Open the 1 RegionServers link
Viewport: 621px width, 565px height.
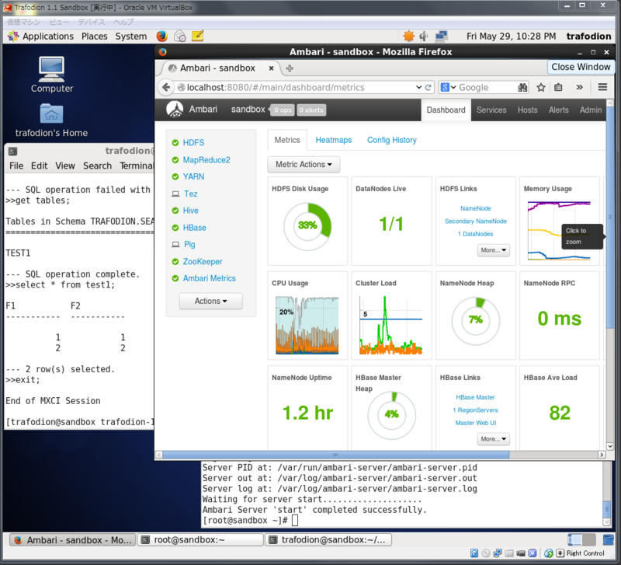click(x=475, y=410)
